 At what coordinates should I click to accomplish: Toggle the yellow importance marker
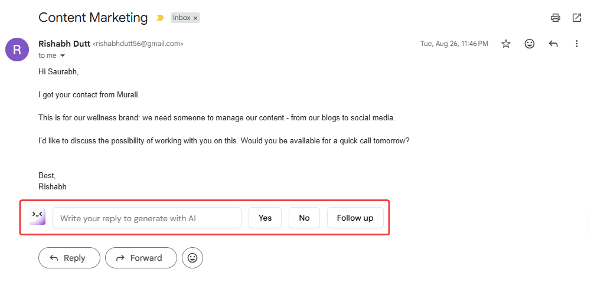(x=160, y=18)
